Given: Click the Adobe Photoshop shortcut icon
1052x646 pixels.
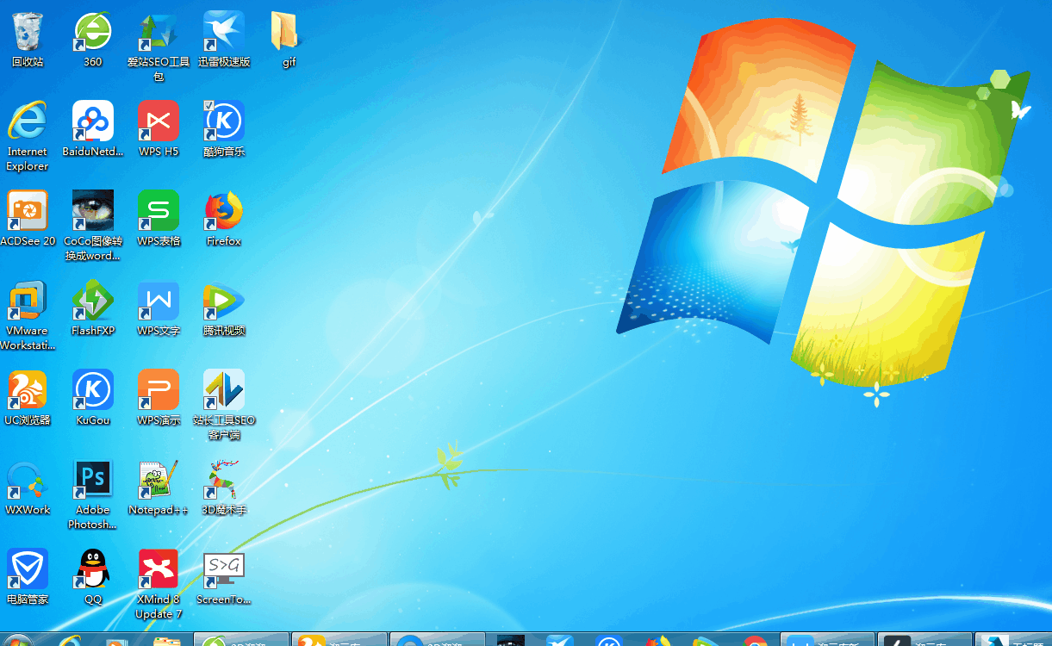Looking at the screenshot, I should point(92,481).
